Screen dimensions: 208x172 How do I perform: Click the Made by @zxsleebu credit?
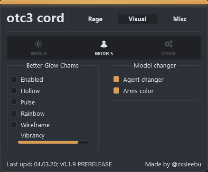pyautogui.click(x=173, y=164)
